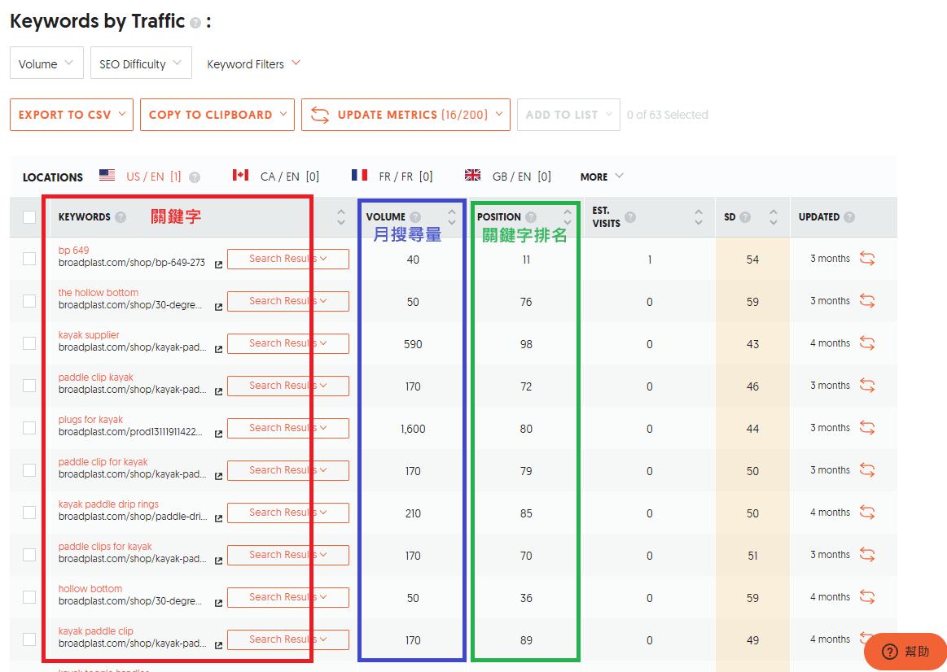Sort table by POSITION column

pyautogui.click(x=567, y=217)
